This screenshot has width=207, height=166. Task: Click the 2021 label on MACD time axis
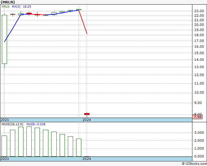pyautogui.click(x=5, y=159)
